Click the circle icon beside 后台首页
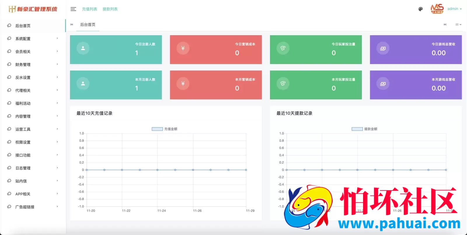 point(9,26)
